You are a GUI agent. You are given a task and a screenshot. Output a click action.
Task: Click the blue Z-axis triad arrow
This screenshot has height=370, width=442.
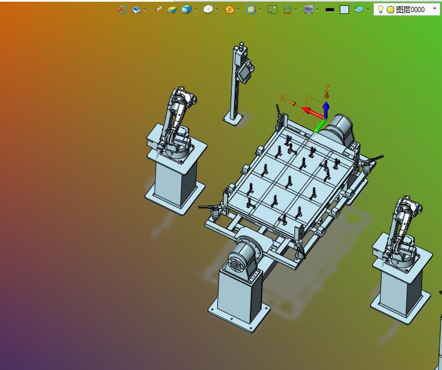(x=326, y=109)
